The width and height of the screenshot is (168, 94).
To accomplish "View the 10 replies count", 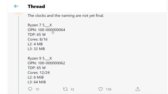I will click(37, 89).
